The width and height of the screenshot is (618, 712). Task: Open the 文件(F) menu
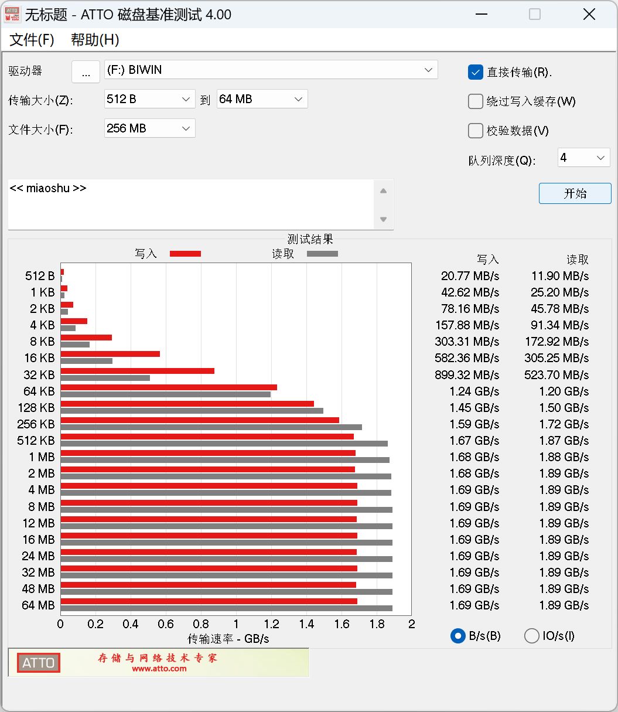pyautogui.click(x=30, y=40)
